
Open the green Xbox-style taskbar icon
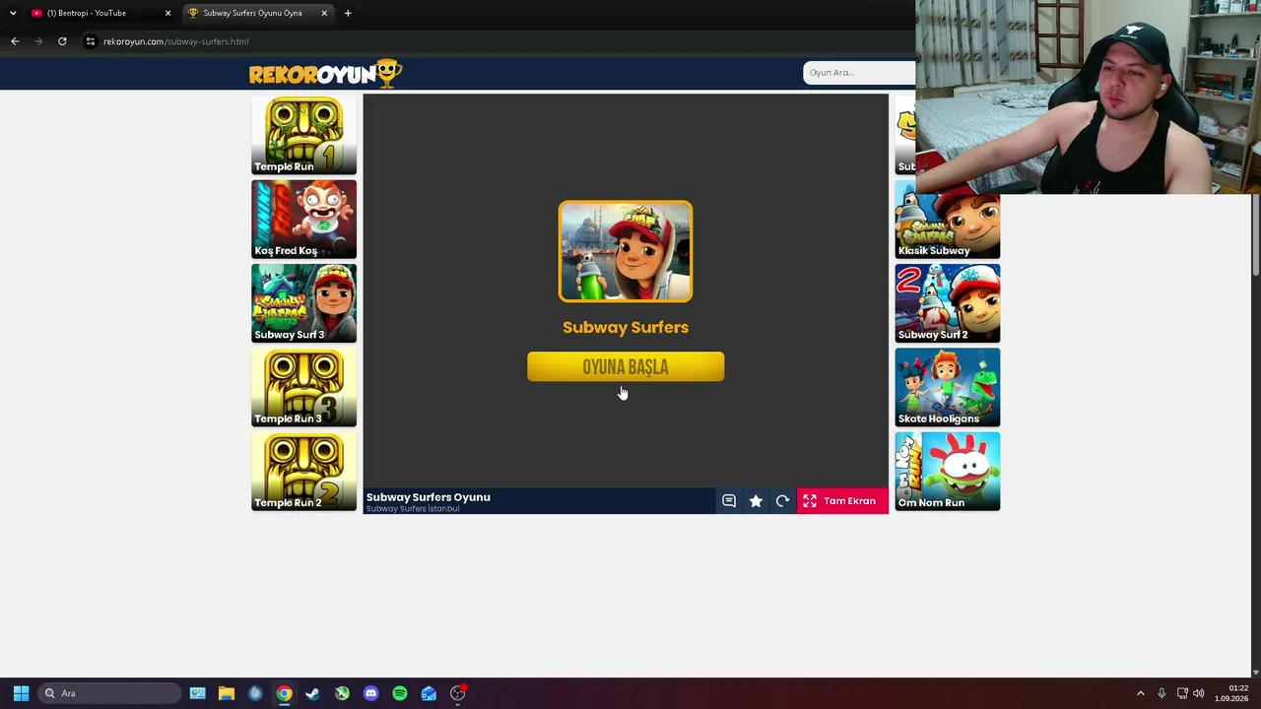point(342,693)
